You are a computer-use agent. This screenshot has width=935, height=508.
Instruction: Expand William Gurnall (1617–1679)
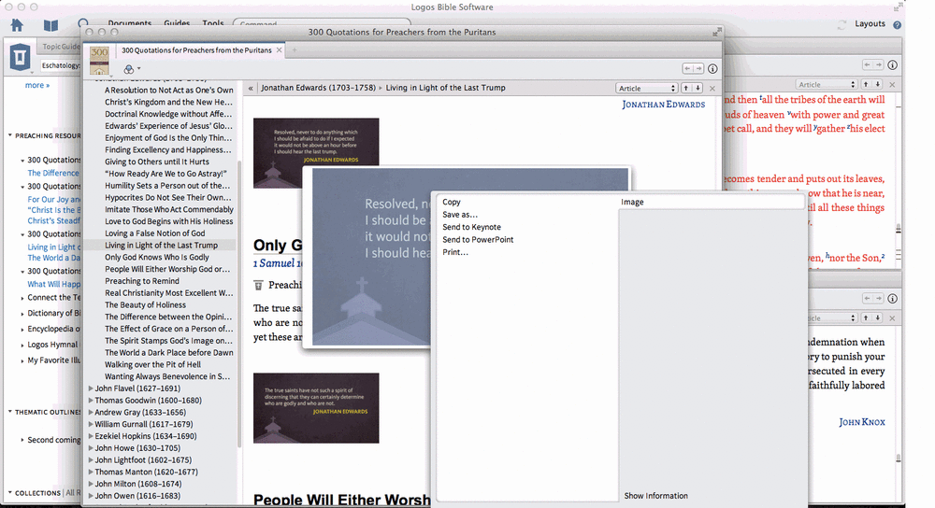click(x=91, y=424)
